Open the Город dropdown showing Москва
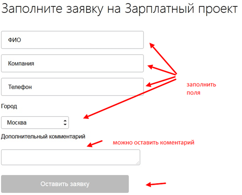Screen dimensions: 242x195 [x=35, y=123]
